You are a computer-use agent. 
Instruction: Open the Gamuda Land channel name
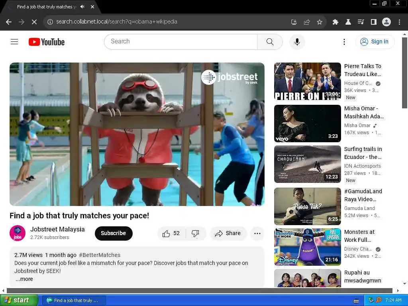360,208
